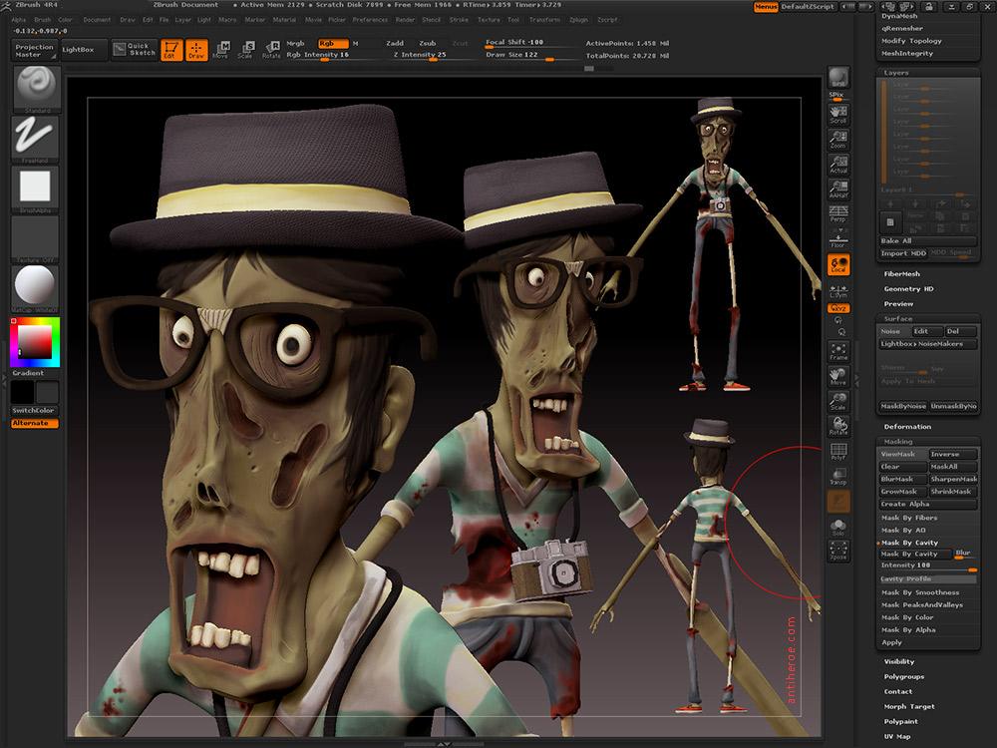This screenshot has height=748, width=997.
Task: Click the right shelf Move view icon
Action: click(838, 376)
